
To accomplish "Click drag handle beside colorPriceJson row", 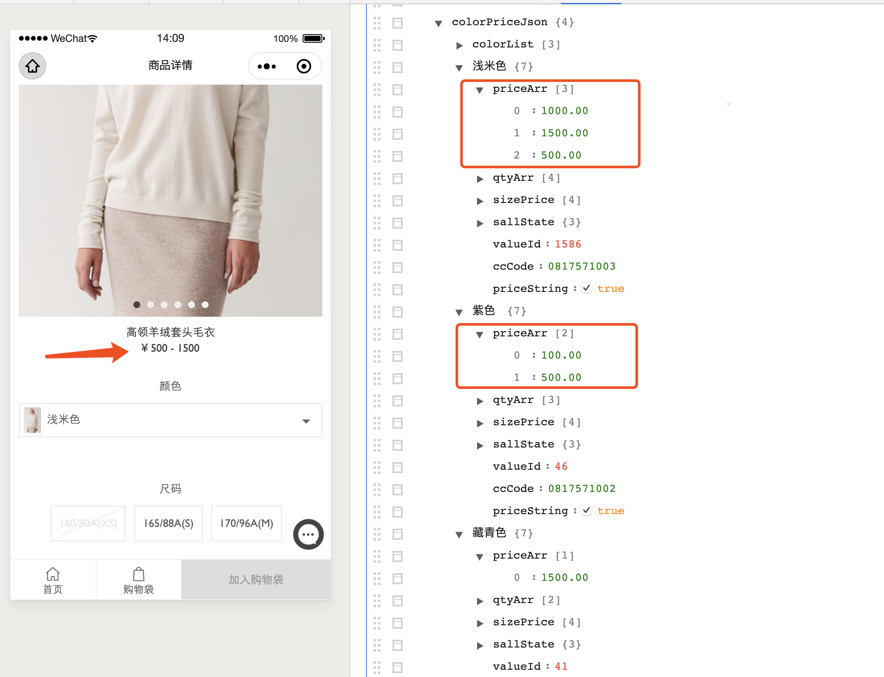I will (377, 23).
